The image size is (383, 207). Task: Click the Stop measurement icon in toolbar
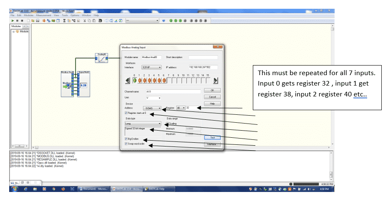tap(22, 20)
